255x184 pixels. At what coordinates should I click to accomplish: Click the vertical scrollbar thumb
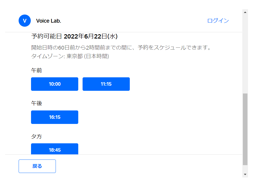[x=245, y=129]
